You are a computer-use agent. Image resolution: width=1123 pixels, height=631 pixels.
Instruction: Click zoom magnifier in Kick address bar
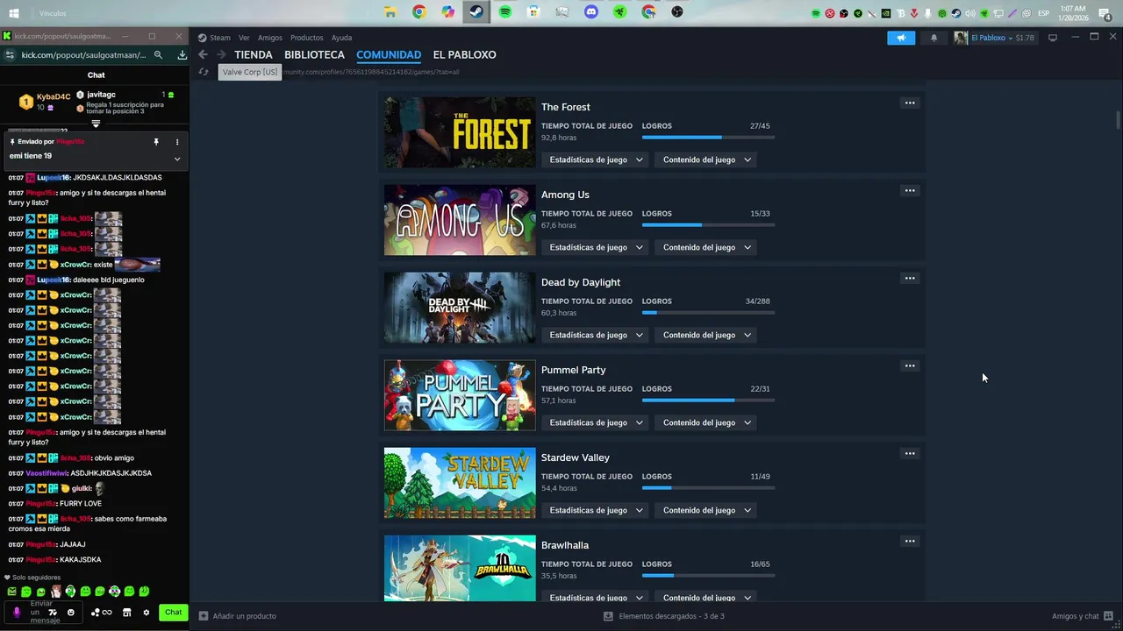point(158,54)
